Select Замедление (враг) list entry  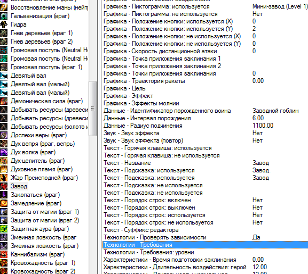tap(36, 203)
